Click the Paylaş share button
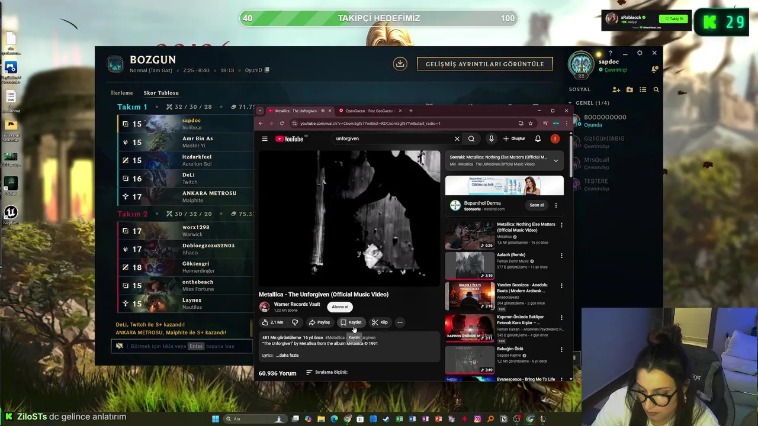 [x=319, y=322]
